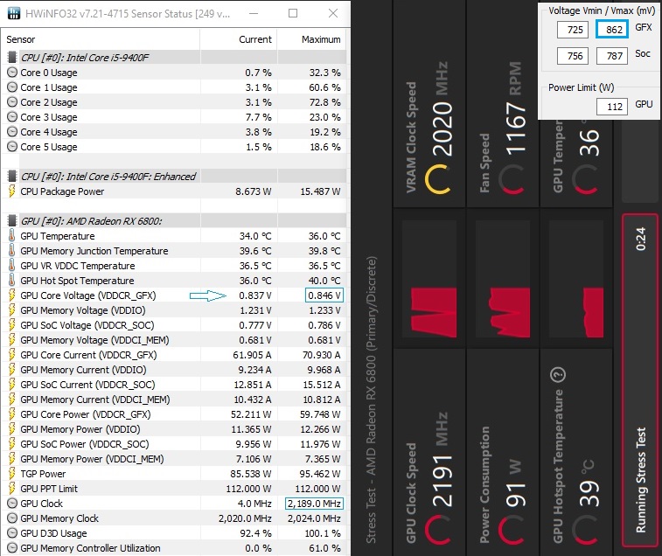Click the red GPU Clock Speed gauge
The height and width of the screenshot is (556, 662).
tap(437, 531)
